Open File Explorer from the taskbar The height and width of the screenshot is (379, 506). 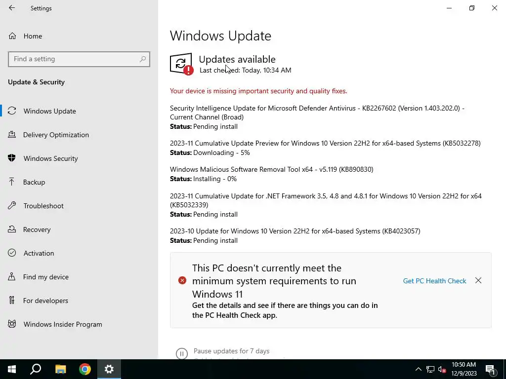click(x=60, y=369)
